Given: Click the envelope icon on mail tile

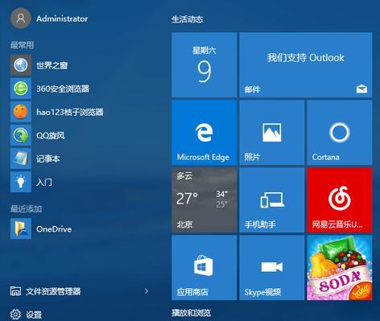Looking at the screenshot, I should [361, 88].
